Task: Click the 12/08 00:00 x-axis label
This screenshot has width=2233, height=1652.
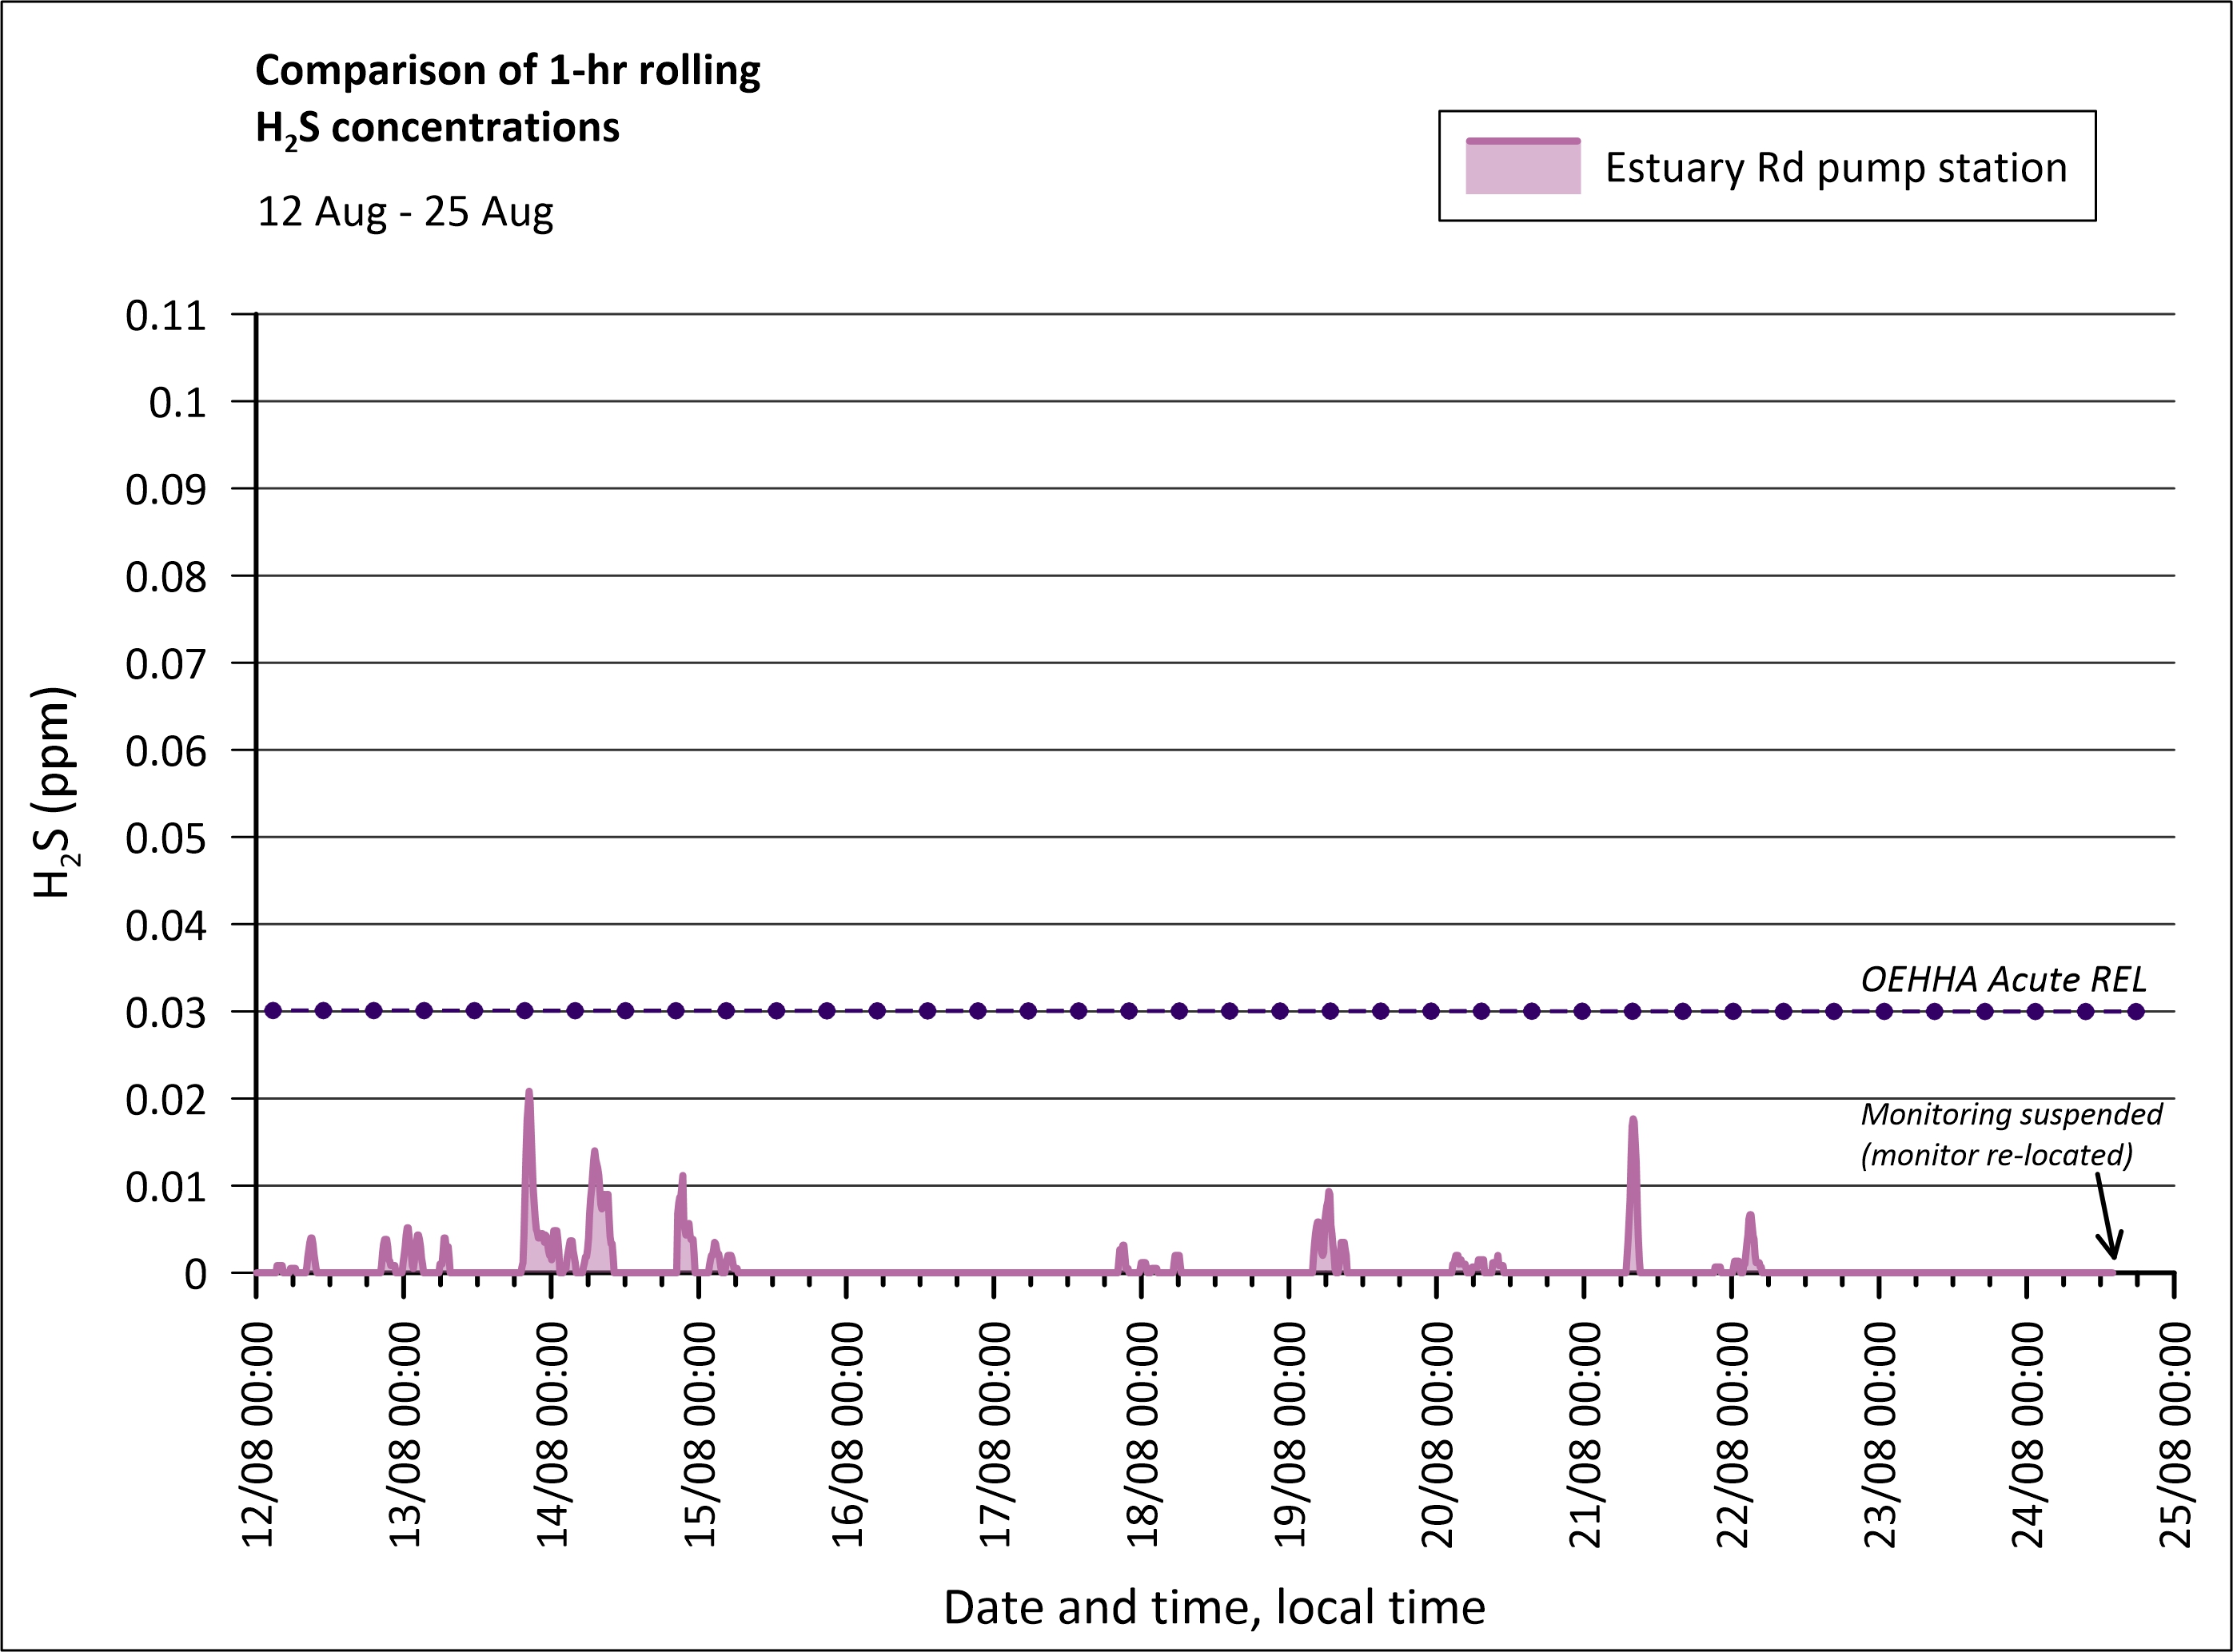Action: click(258, 1434)
